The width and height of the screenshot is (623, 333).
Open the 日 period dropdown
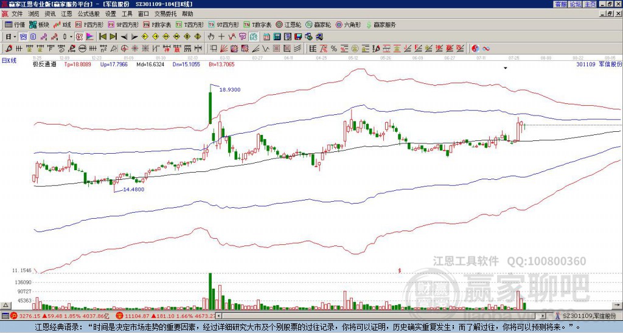(x=10, y=36)
